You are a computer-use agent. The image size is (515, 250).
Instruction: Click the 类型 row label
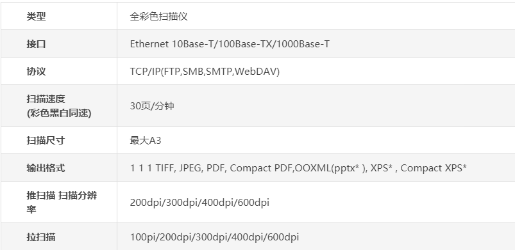36,16
